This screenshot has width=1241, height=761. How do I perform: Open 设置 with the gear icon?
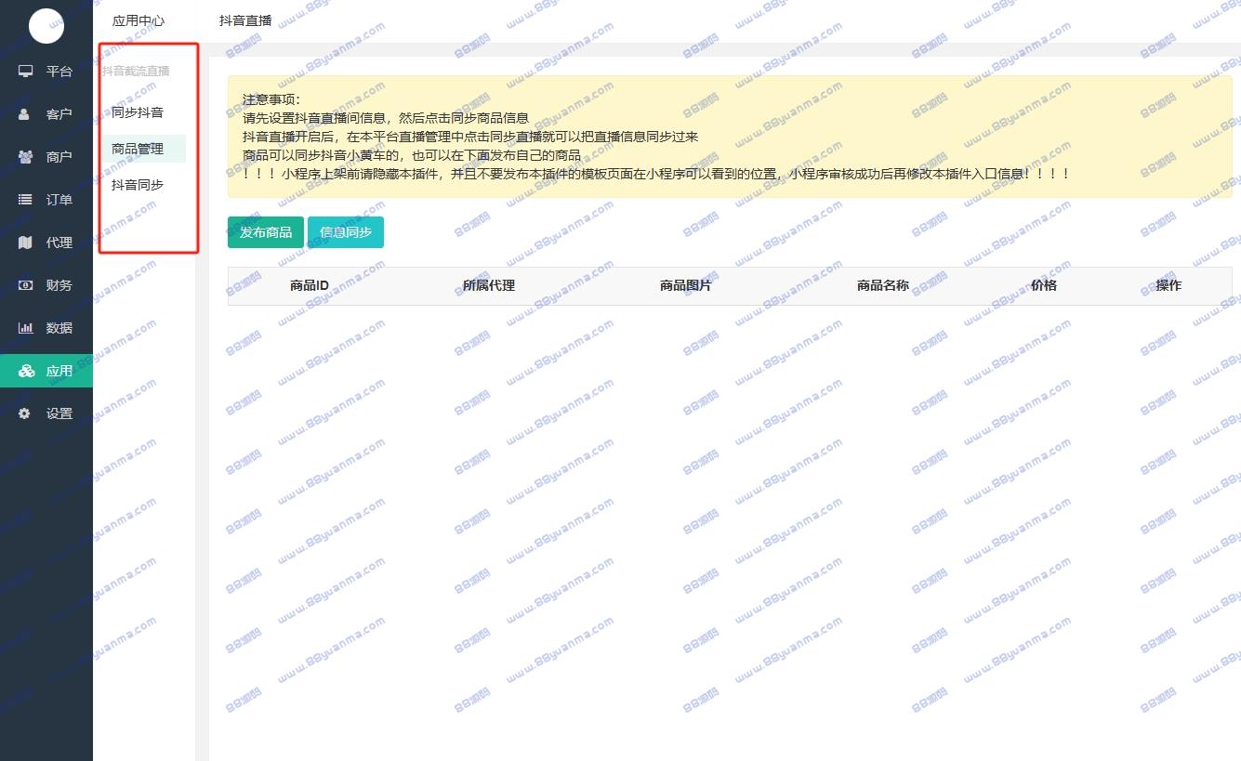point(26,413)
